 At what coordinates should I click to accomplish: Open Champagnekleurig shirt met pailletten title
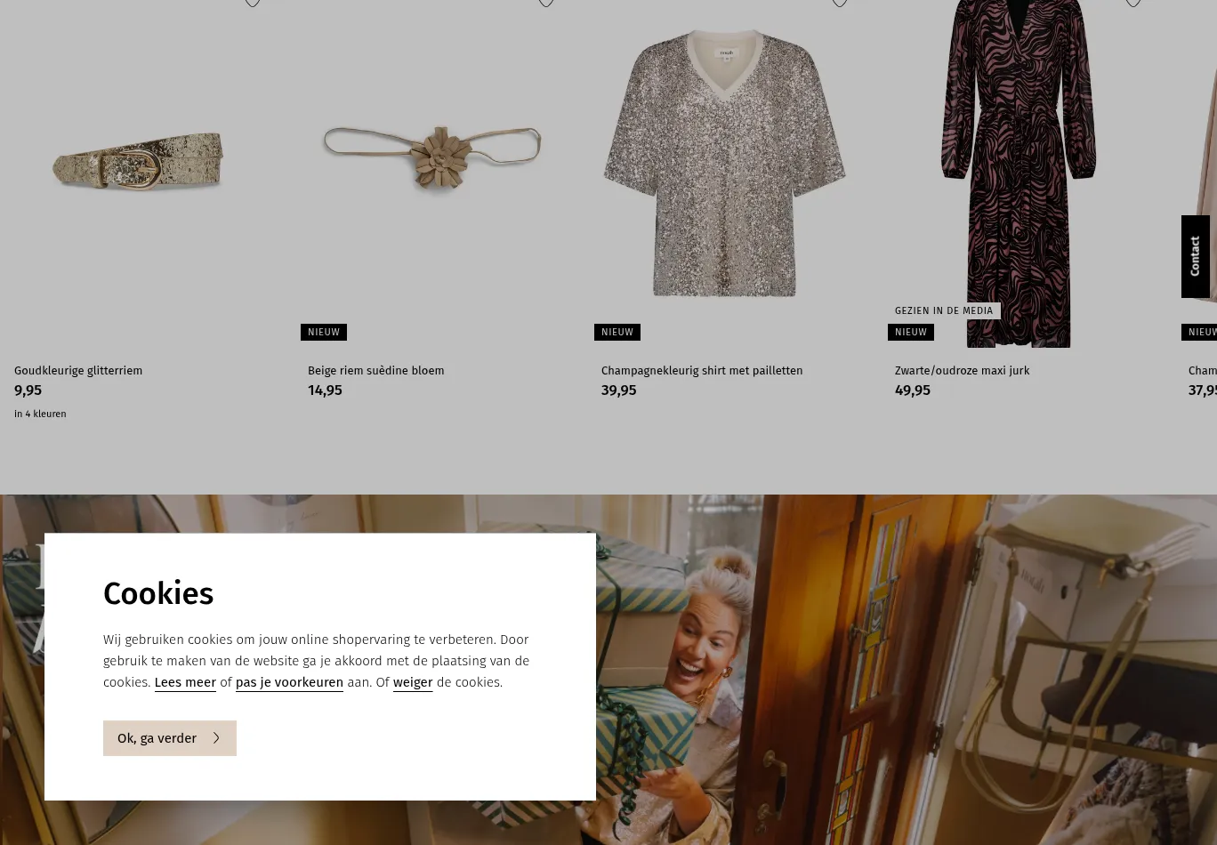(x=702, y=371)
